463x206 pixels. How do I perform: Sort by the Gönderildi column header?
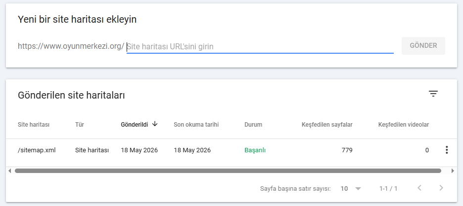(x=135, y=125)
